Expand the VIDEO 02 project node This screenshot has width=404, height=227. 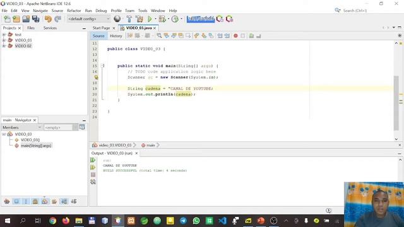[x=4, y=46]
